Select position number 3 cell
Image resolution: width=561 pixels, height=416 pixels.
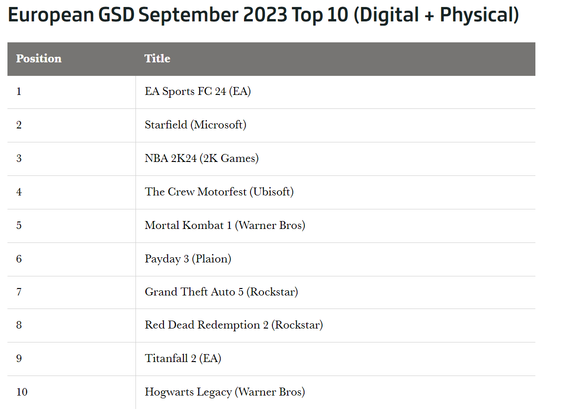19,158
